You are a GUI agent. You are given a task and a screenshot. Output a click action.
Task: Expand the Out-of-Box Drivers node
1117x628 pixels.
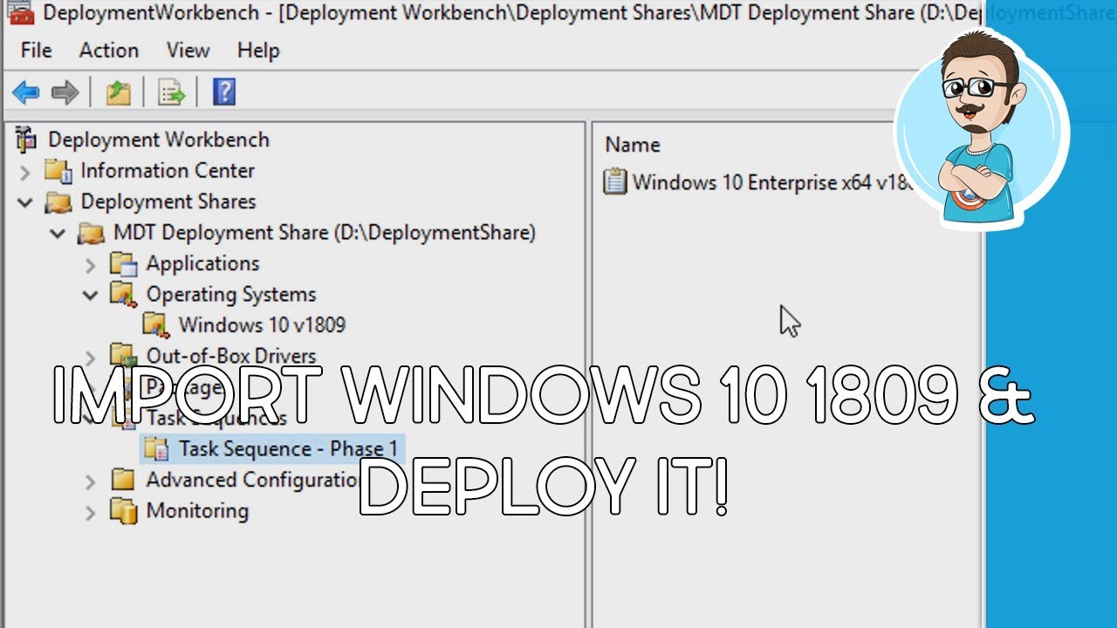tap(91, 357)
